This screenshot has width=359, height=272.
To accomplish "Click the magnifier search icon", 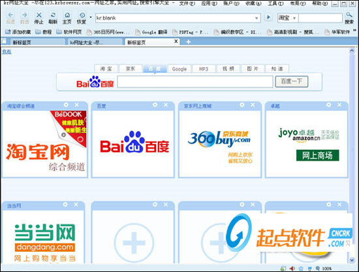I will pyautogui.click(x=349, y=15).
